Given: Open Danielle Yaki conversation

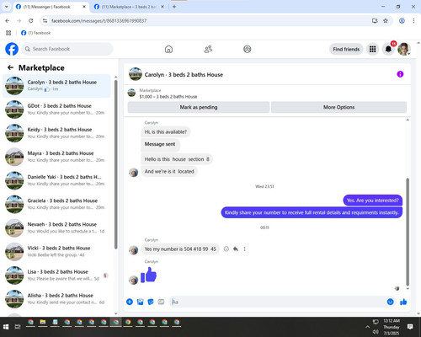Looking at the screenshot, I should pyautogui.click(x=56, y=180).
